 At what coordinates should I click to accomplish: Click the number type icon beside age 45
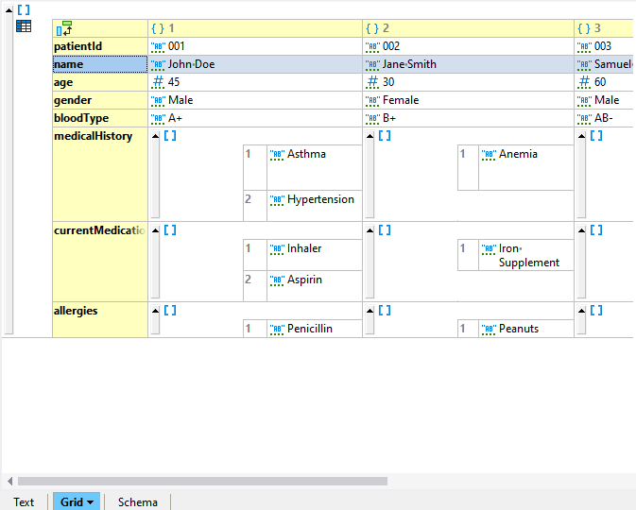coord(158,83)
